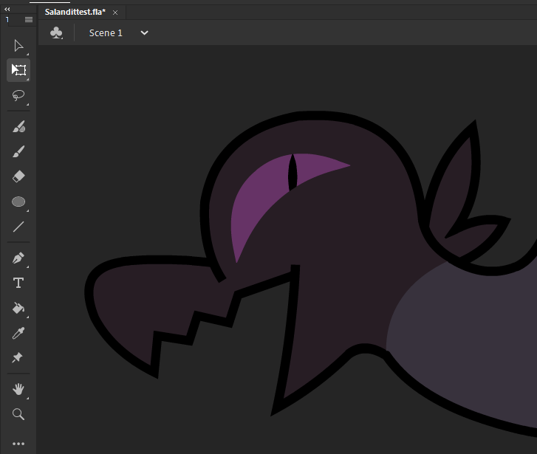Select the Asset Warp pin tool

point(17,357)
